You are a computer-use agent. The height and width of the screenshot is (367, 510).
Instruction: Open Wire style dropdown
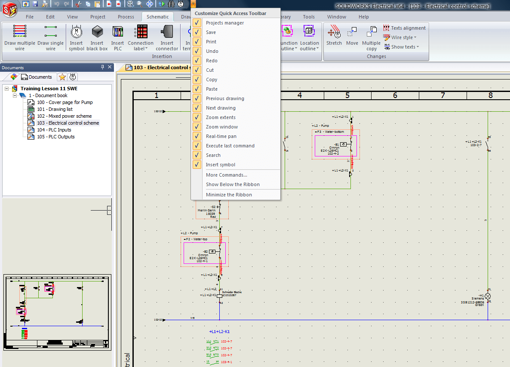click(x=400, y=37)
